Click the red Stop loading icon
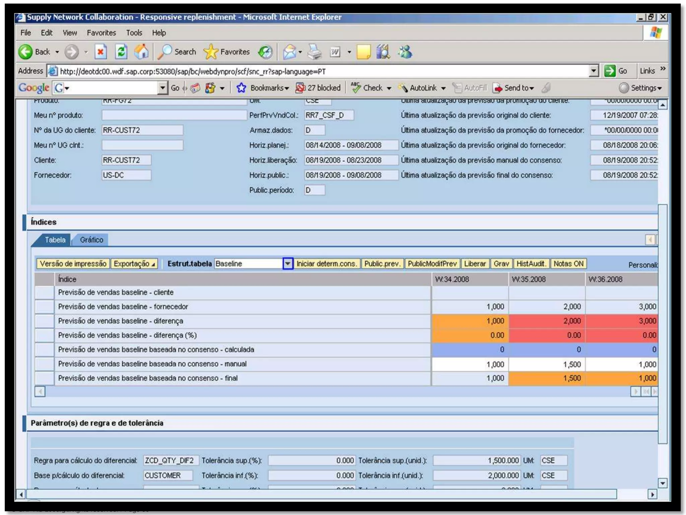Image resolution: width=686 pixels, height=515 pixels. [x=100, y=52]
